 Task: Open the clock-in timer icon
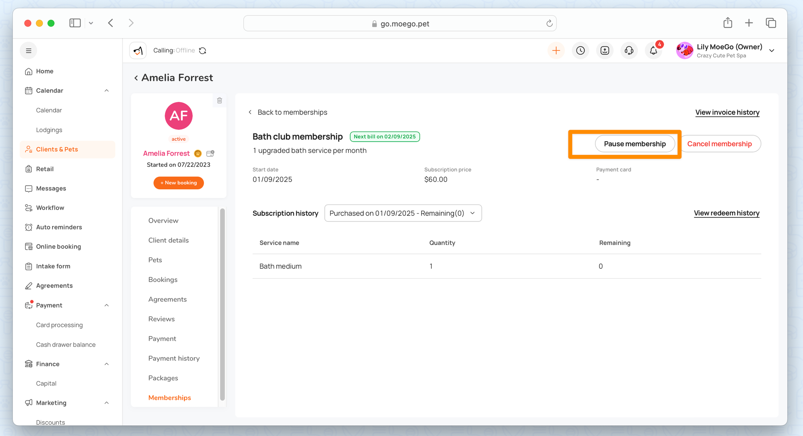(x=581, y=51)
